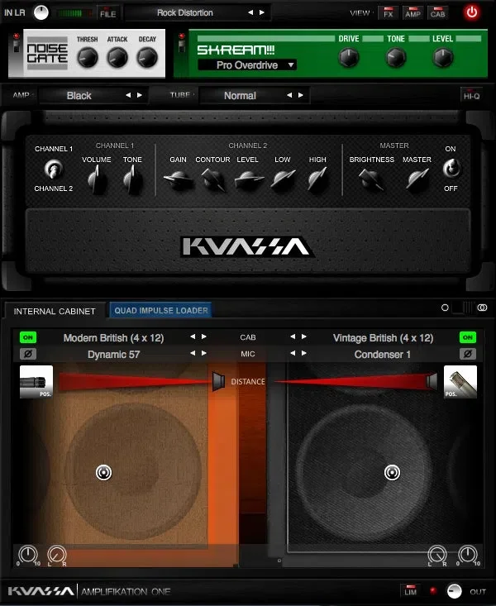Image resolution: width=496 pixels, height=606 pixels.
Task: Select previous cabinet for Vintage British side
Action: click(293, 336)
